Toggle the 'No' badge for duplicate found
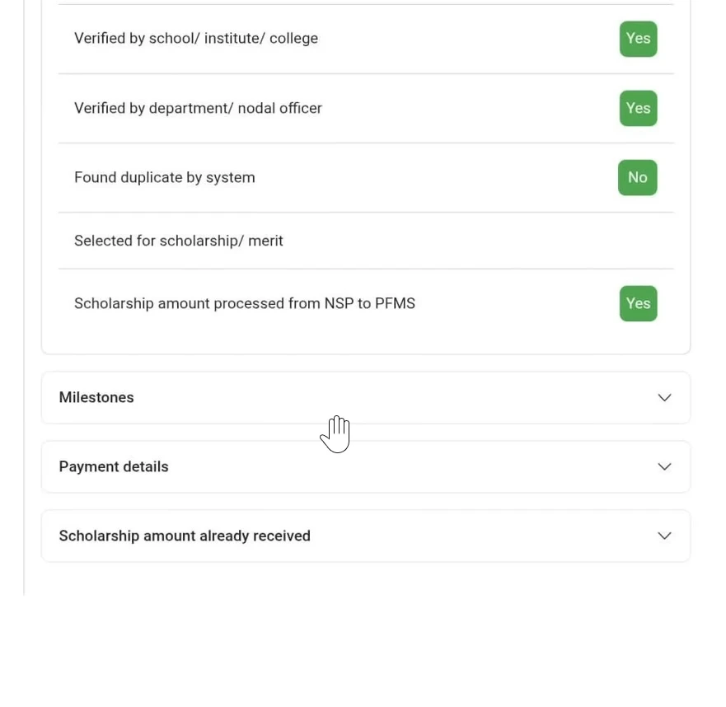The width and height of the screenshot is (726, 707). 637,177
